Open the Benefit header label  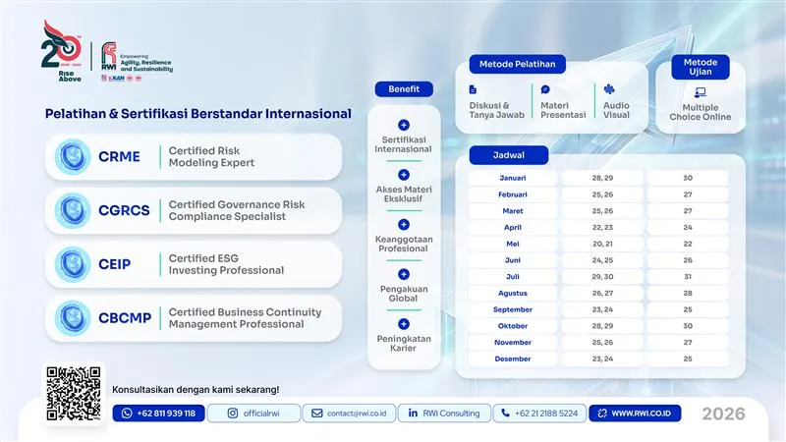pos(403,89)
